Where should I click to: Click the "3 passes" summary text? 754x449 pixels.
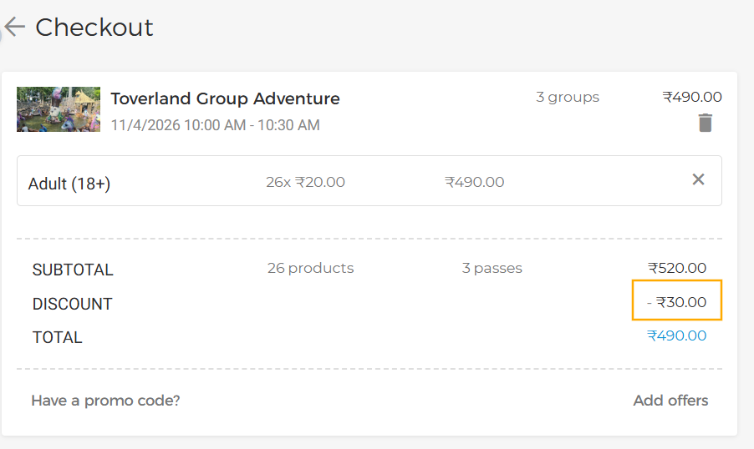(x=492, y=268)
